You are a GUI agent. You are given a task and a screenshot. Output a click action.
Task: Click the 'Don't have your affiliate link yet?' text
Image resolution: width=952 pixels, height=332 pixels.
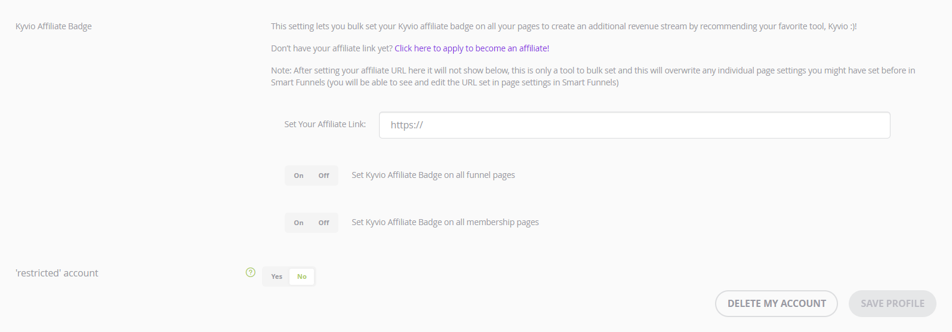click(332, 48)
